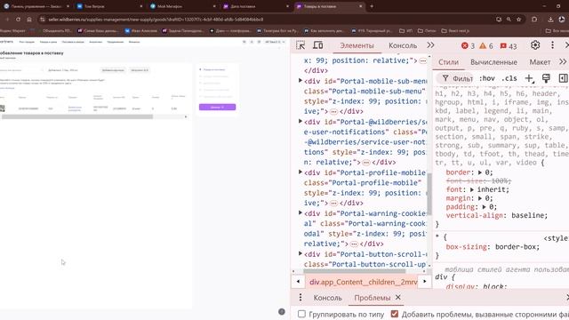Expand the Portal-@wildberries user-notifications div node
This screenshot has height=320, width=569.
click(x=301, y=121)
